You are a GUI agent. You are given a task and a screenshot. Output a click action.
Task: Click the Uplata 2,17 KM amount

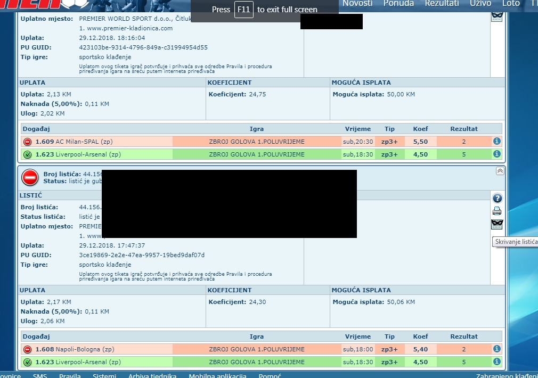click(x=59, y=302)
